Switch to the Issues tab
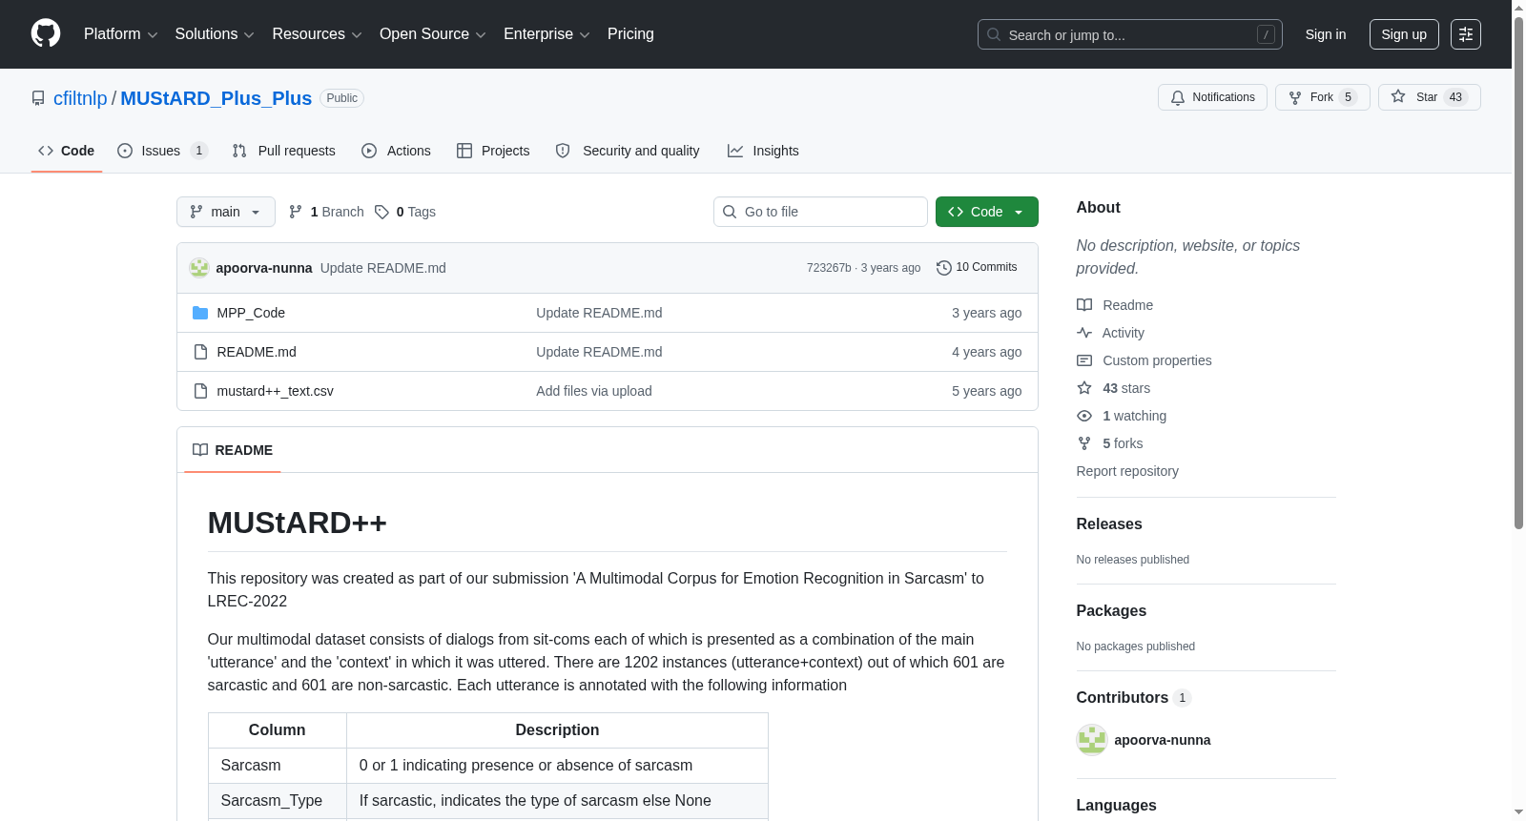1526x821 pixels. click(162, 151)
